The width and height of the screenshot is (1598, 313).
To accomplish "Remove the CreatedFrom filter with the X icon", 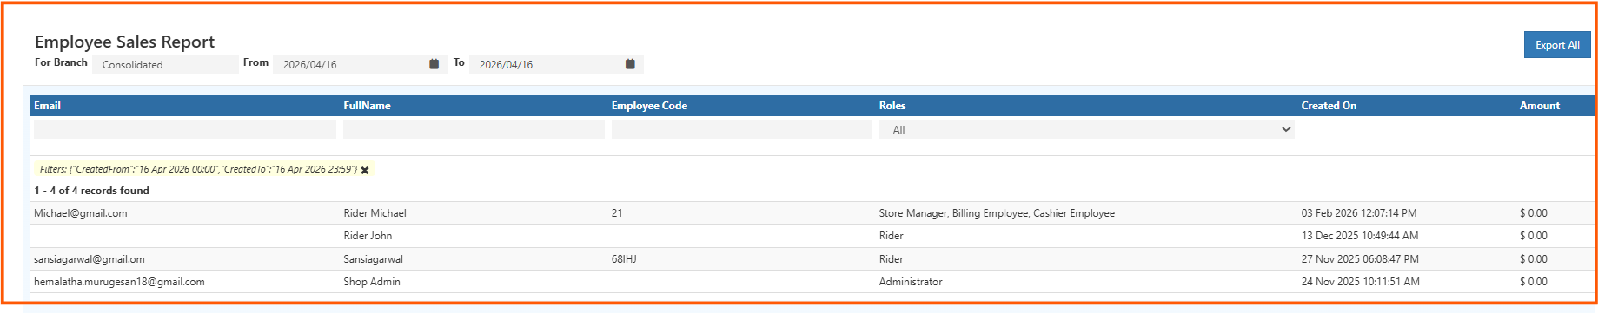I will point(365,170).
